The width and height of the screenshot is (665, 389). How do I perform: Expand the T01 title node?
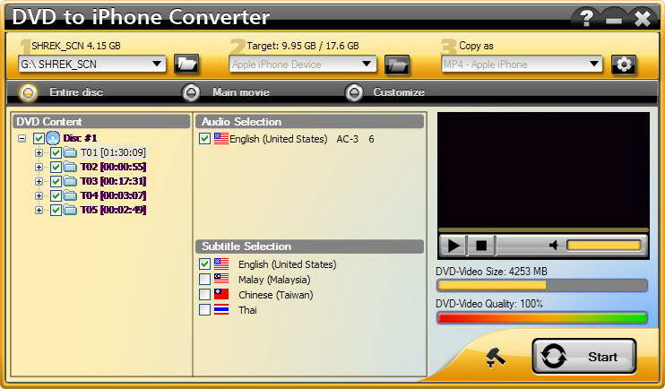click(x=39, y=152)
